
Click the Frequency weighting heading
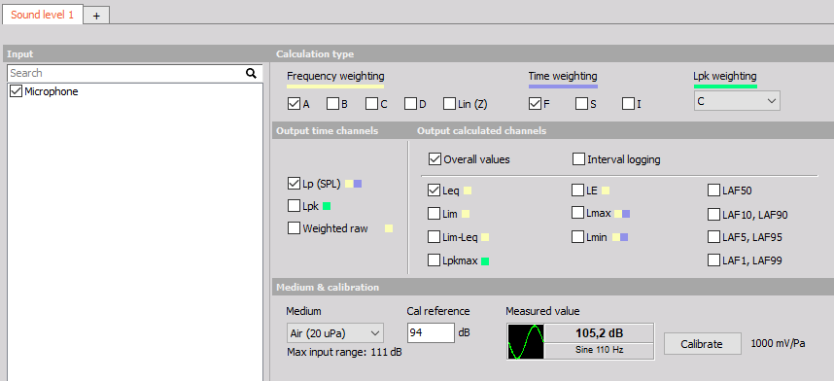click(335, 76)
